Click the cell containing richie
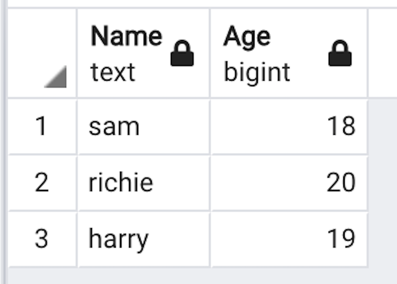Image resolution: width=397 pixels, height=284 pixels. 121,182
